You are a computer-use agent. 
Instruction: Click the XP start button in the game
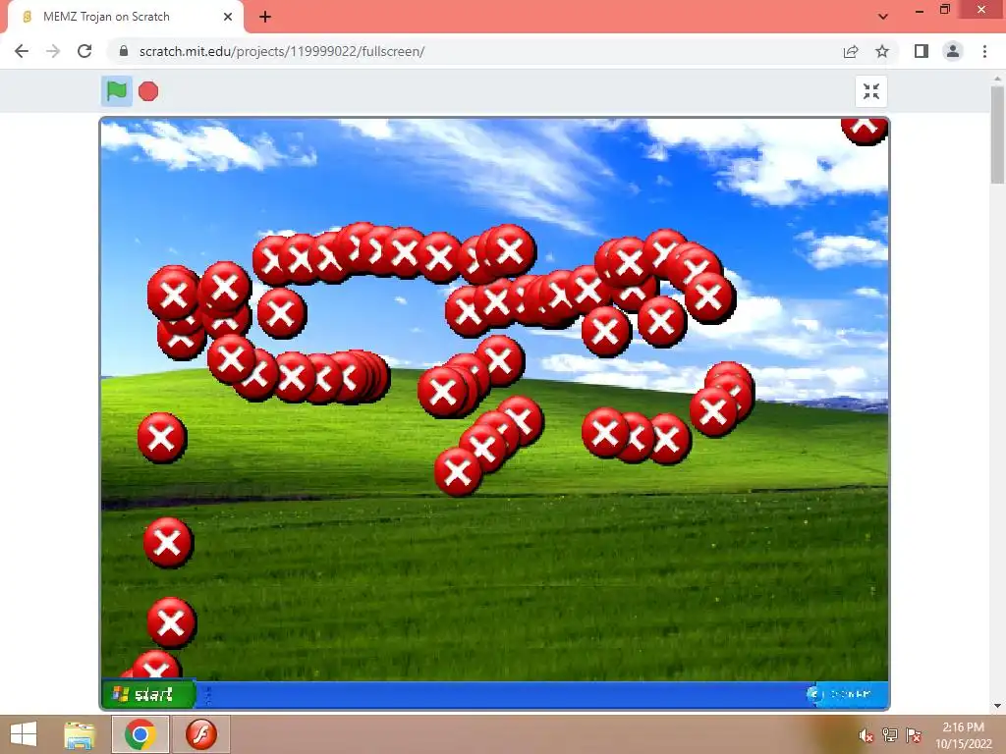[149, 694]
